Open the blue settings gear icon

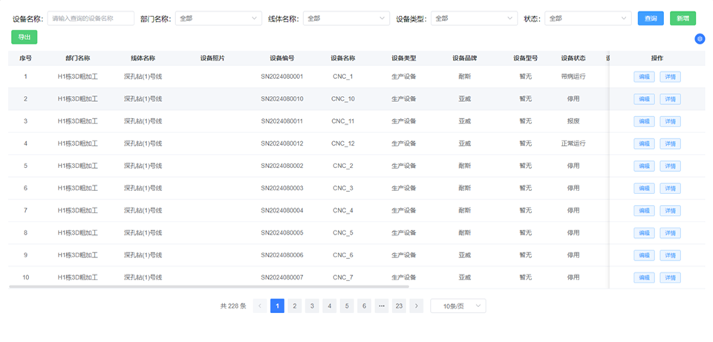(700, 39)
